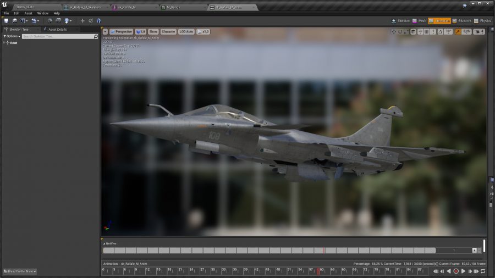Collapse the Notifies section triangle

click(104, 243)
